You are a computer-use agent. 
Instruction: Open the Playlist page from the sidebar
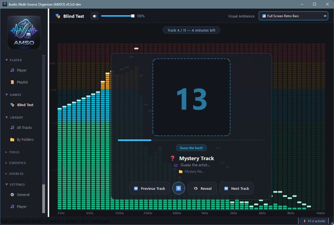(22, 82)
